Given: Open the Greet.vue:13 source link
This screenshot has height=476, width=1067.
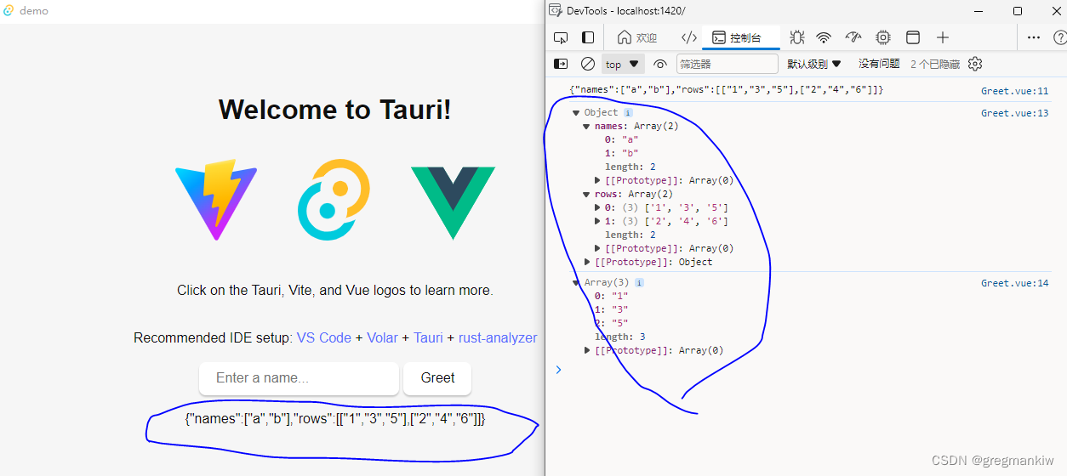Looking at the screenshot, I should pos(1014,113).
